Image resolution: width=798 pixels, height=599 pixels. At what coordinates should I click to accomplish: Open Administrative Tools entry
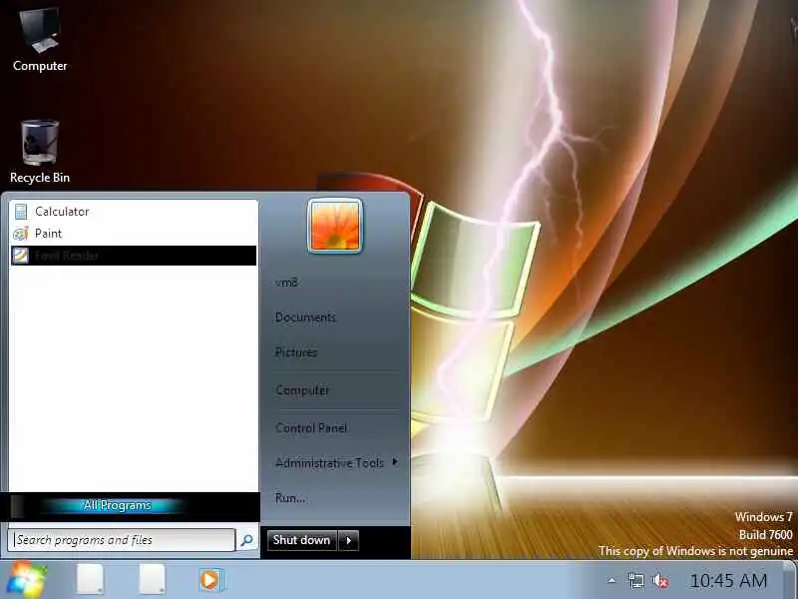tap(329, 463)
